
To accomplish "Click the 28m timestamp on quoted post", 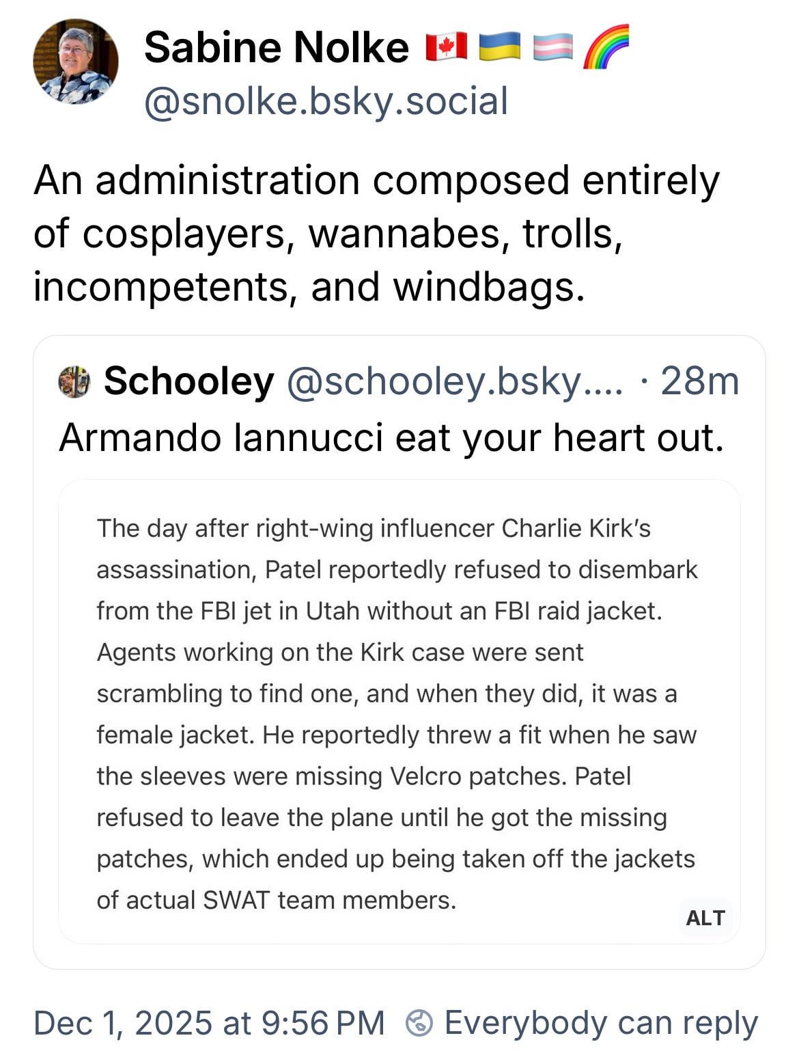I will pyautogui.click(x=700, y=381).
